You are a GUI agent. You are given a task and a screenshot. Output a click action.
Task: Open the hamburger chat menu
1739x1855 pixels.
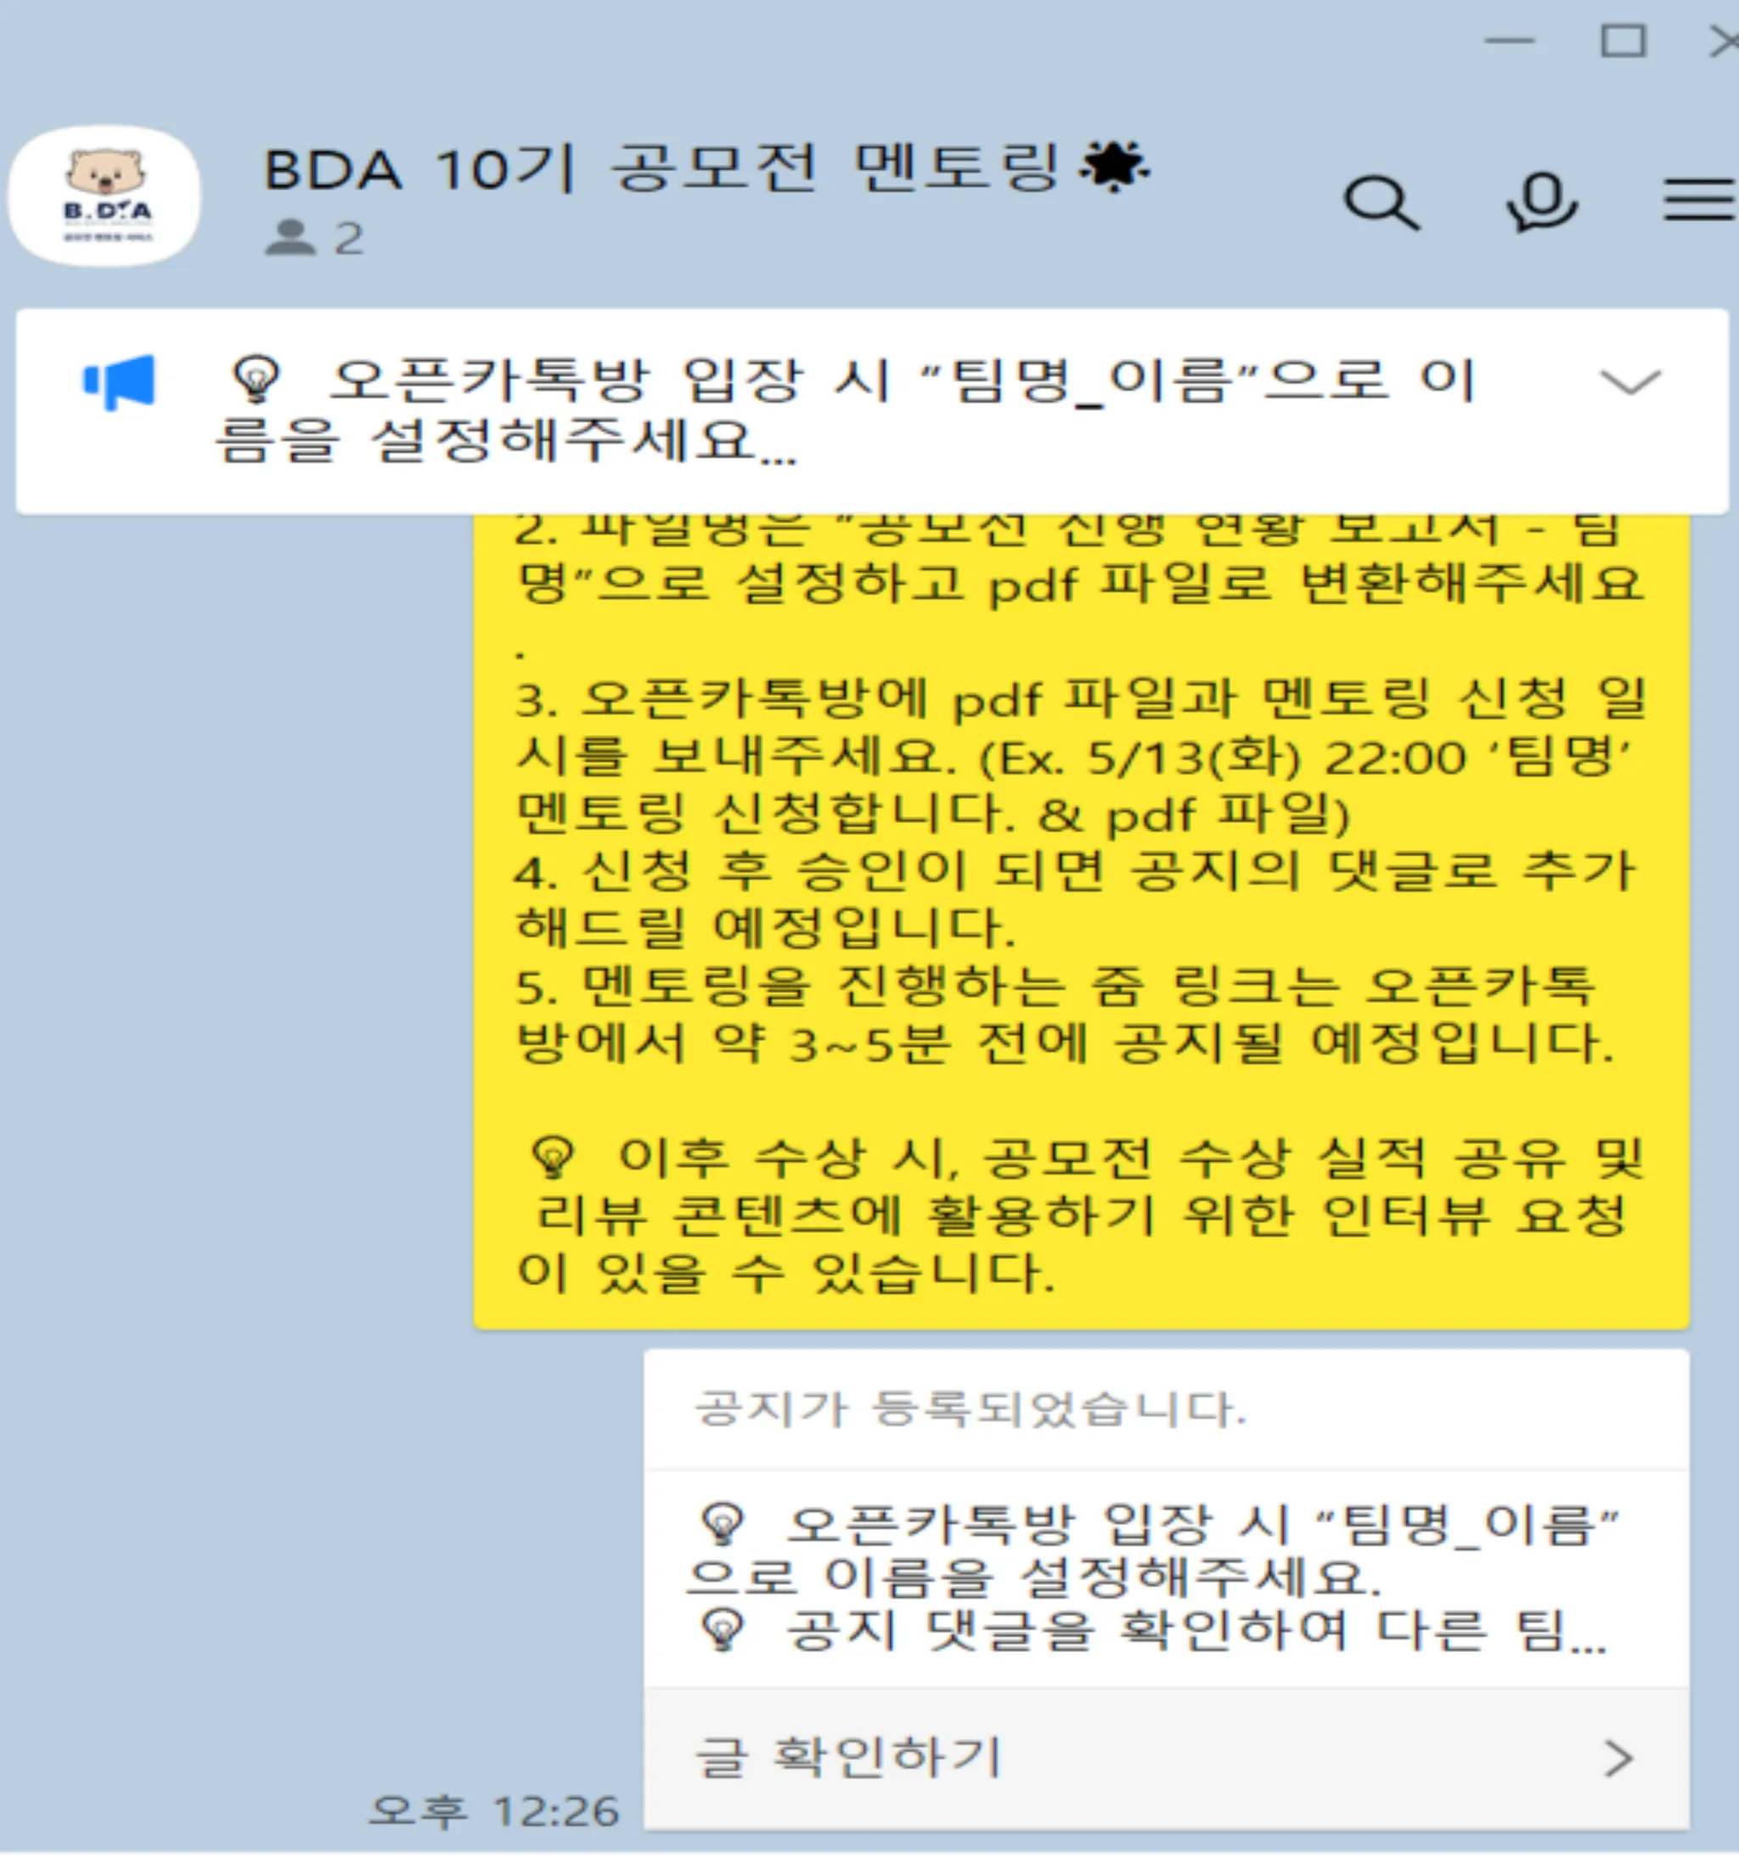(x=1700, y=199)
